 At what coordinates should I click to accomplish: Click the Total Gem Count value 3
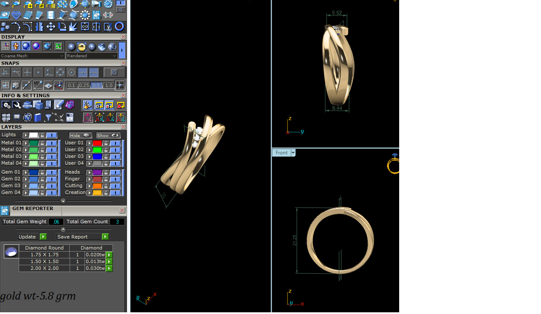point(117,221)
